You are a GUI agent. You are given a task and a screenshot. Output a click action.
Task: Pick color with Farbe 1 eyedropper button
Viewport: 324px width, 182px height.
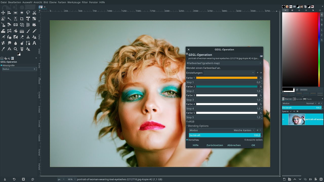(261, 78)
